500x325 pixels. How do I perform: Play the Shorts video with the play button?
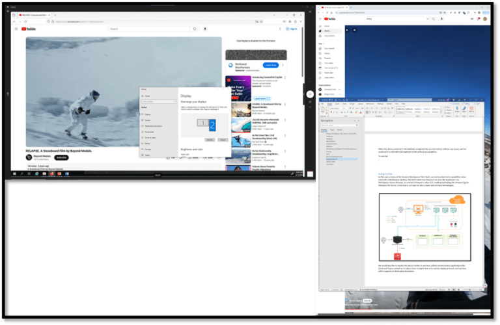(347, 31)
